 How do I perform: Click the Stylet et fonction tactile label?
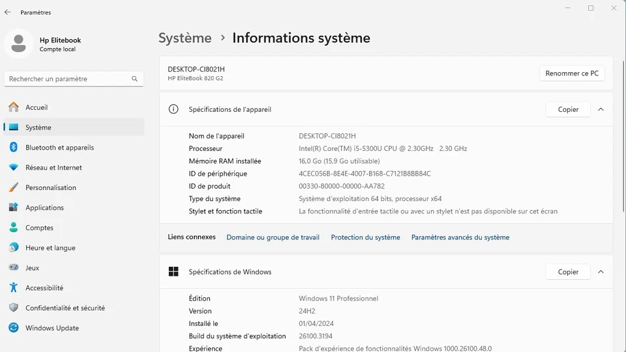[x=226, y=211]
